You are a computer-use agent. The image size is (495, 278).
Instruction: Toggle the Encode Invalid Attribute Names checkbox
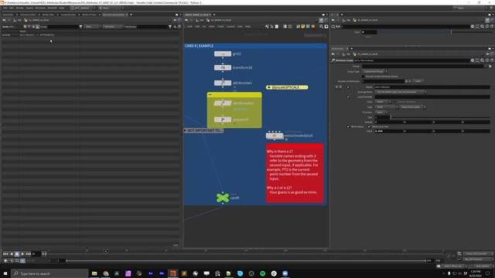(363, 76)
